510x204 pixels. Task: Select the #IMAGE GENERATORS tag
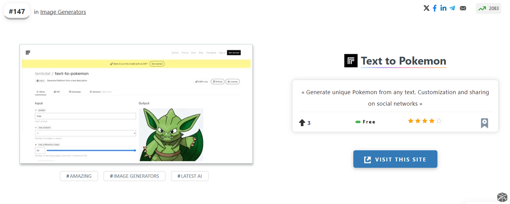tap(135, 176)
